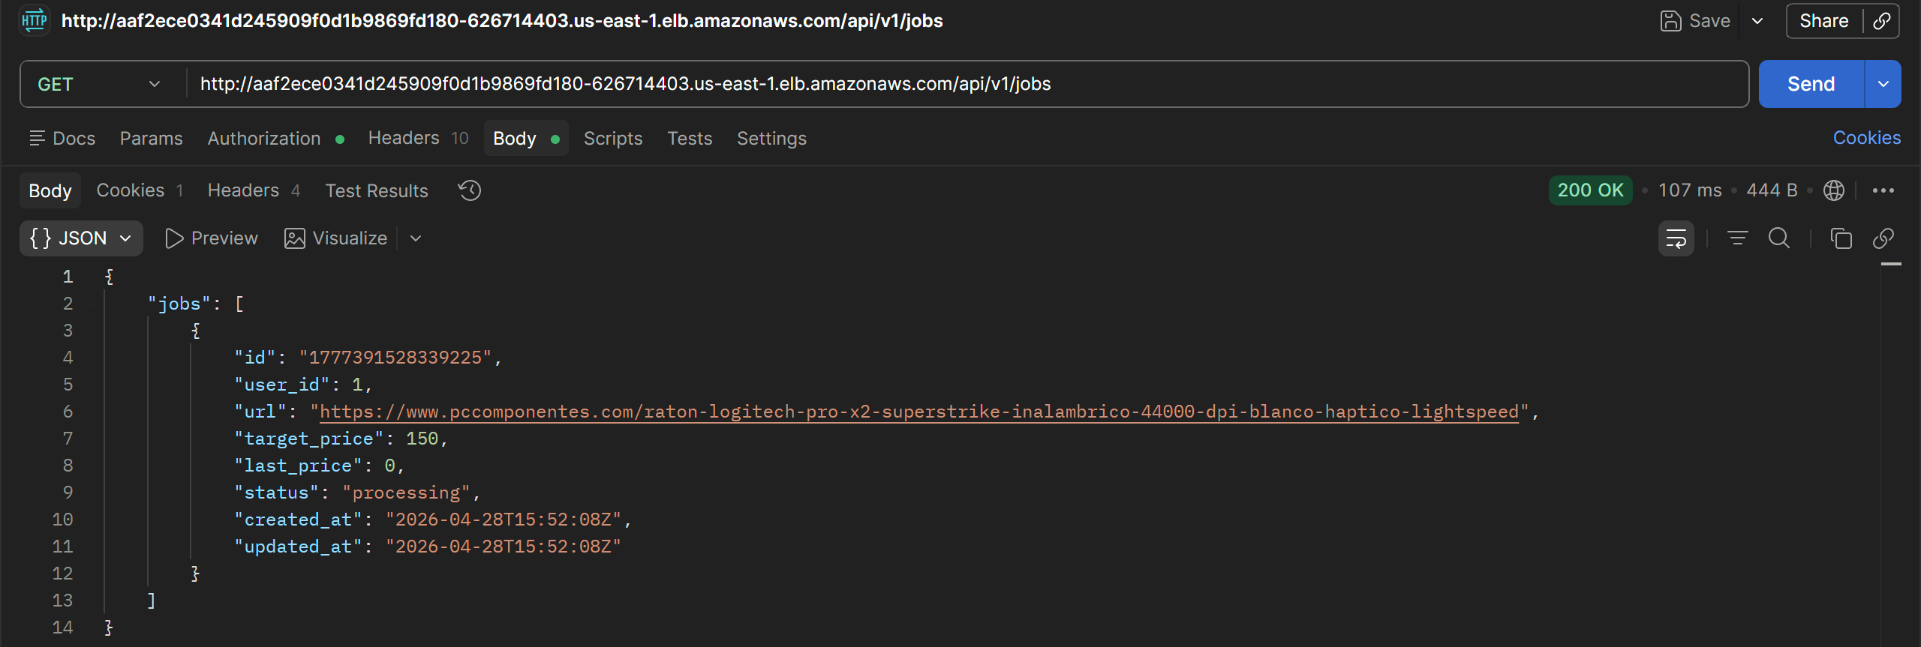This screenshot has height=647, width=1921.
Task: Open the Scripts tab
Action: [613, 138]
